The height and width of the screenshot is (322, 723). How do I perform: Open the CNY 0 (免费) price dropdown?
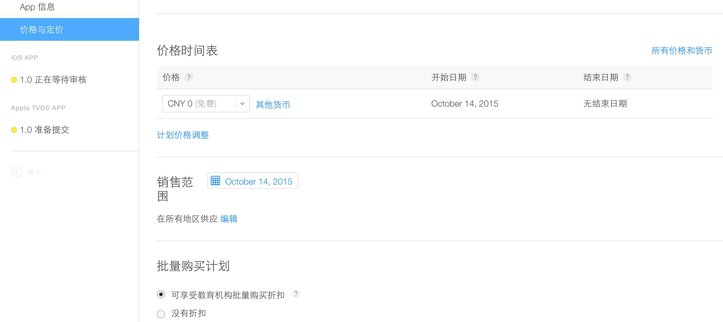(x=206, y=104)
